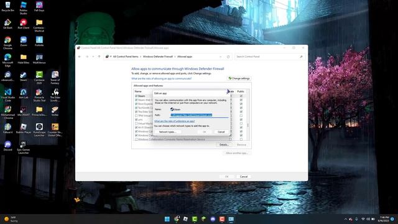The image size is (398, 224).
Task: Open the Vortex desktop shortcut
Action: point(55,111)
